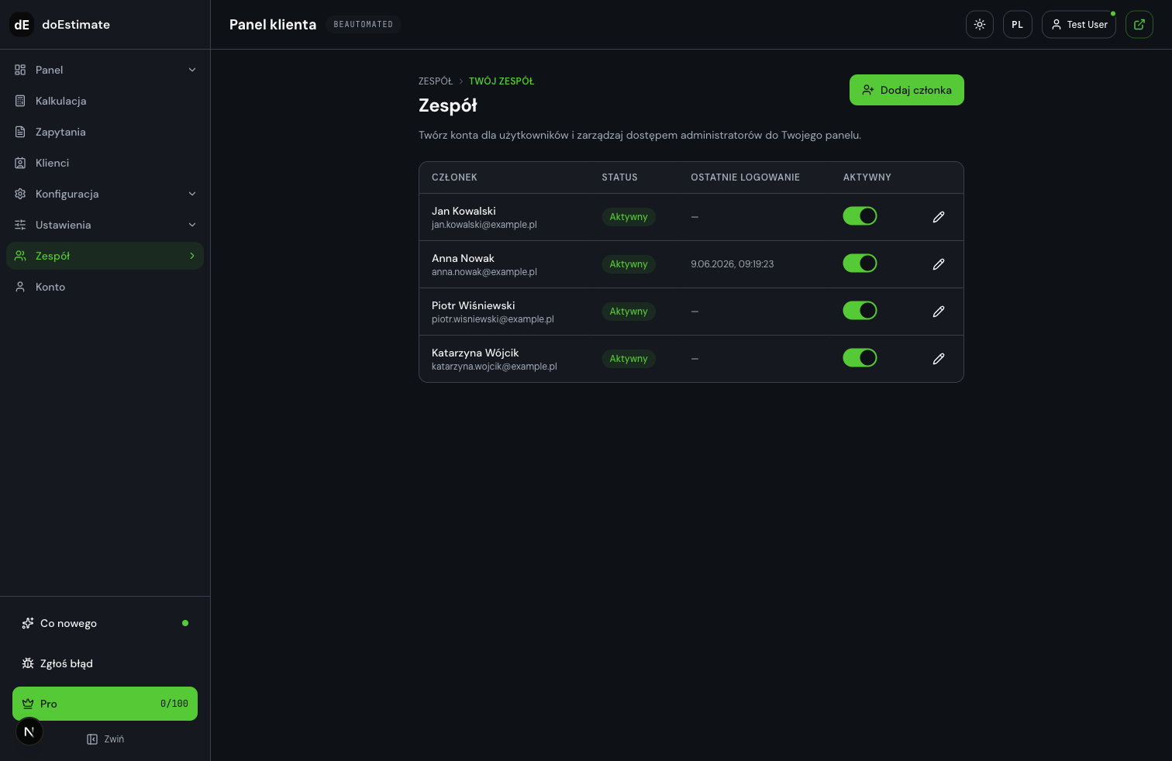1172x761 pixels.
Task: Click the TWÓJ ZESPÓŁ breadcrumb
Action: pos(502,81)
